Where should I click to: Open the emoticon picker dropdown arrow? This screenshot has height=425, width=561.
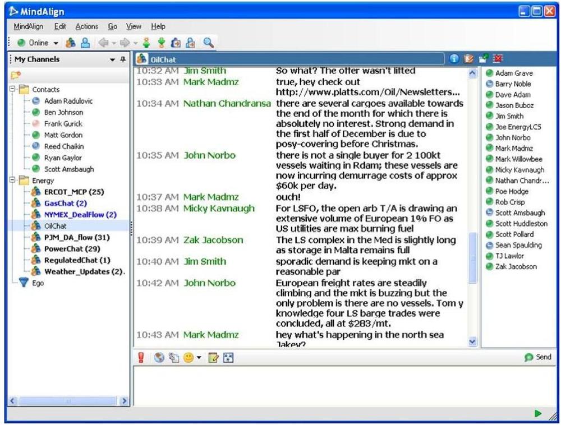point(199,358)
